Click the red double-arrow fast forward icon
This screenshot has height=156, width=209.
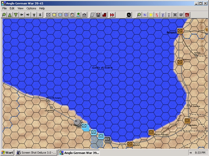coord(112,15)
